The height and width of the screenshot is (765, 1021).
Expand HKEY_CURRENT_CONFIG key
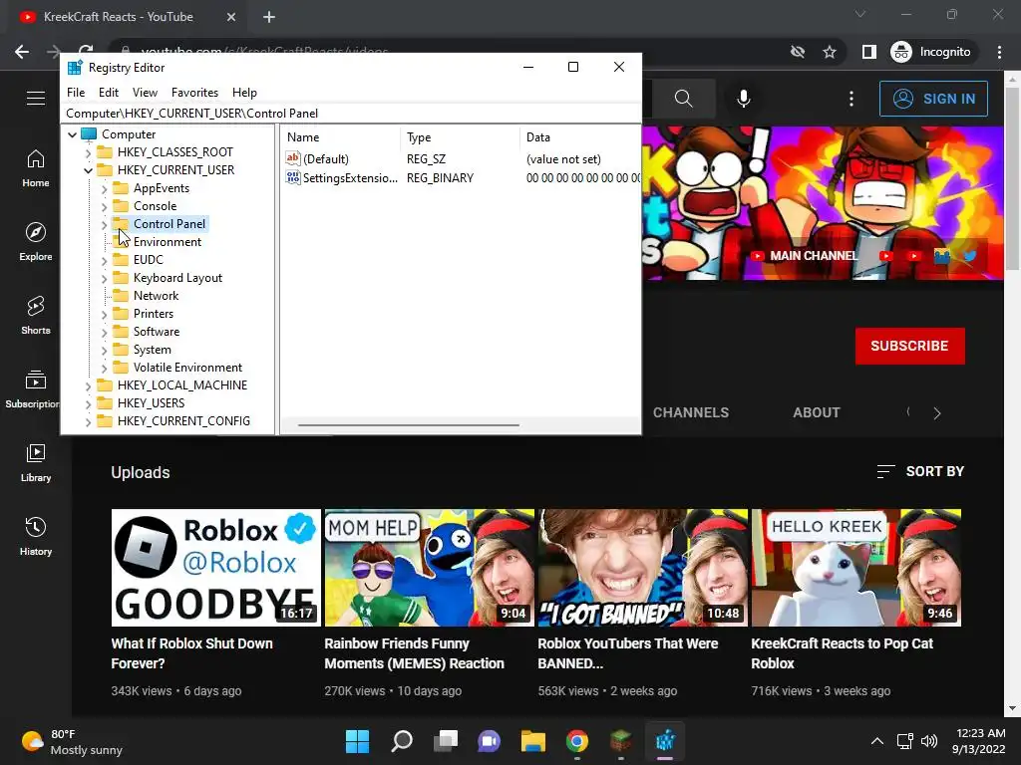coord(88,421)
